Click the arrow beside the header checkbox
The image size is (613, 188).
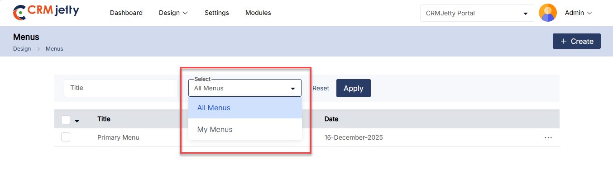[x=77, y=121]
